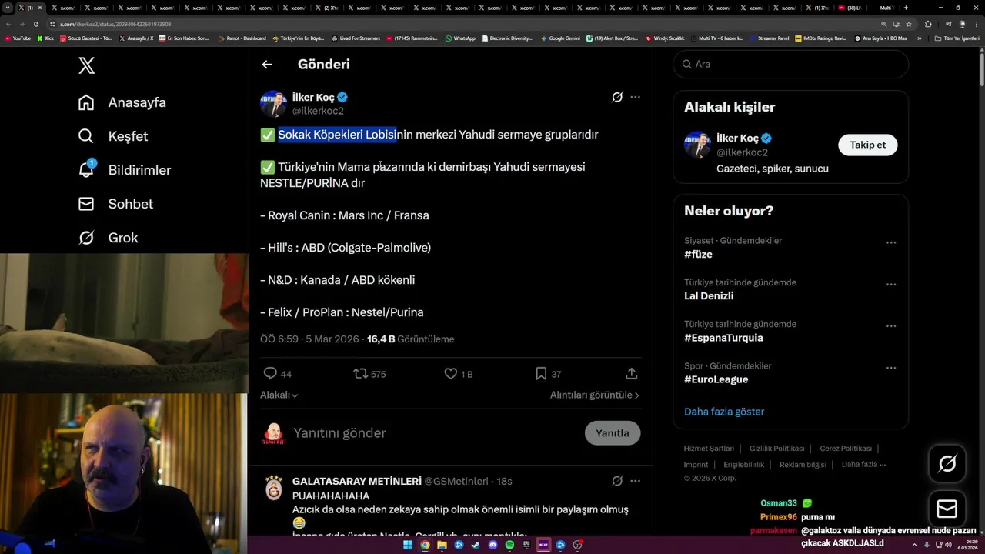Click Grok icon on GALATASARAY METİNLERİ reply
The height and width of the screenshot is (554, 985).
coord(617,481)
